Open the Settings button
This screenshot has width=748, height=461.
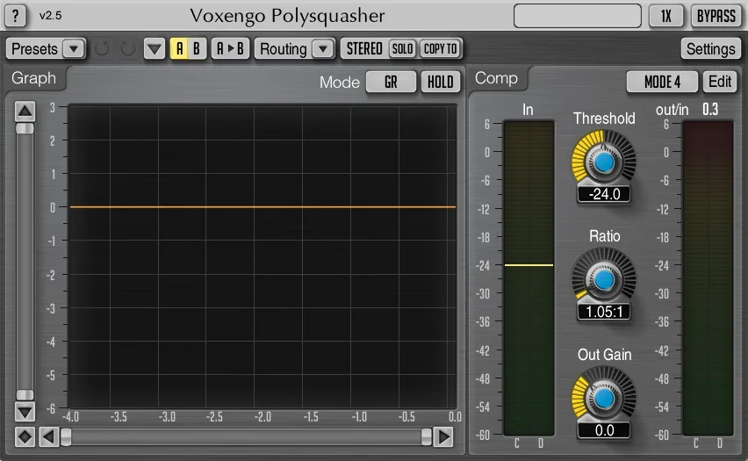710,48
